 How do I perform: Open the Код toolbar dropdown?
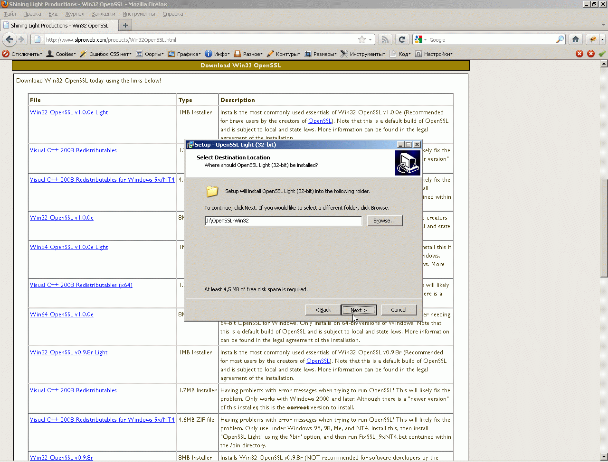[x=400, y=54]
